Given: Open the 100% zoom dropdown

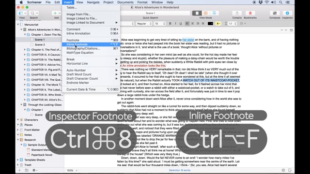Looking at the screenshot, I should coord(72,170).
